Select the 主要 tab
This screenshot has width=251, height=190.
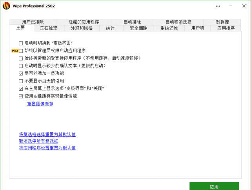point(22,28)
